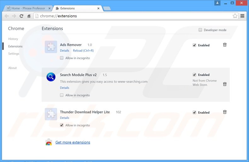Click the forward navigation arrow
This screenshot has width=249, height=162.
point(14,16)
